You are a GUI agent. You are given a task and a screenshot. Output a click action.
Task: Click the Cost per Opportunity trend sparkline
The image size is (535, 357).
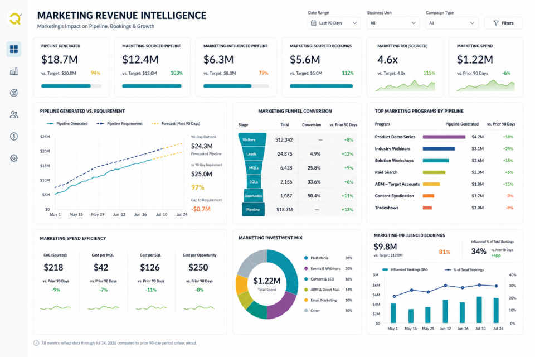point(200,308)
